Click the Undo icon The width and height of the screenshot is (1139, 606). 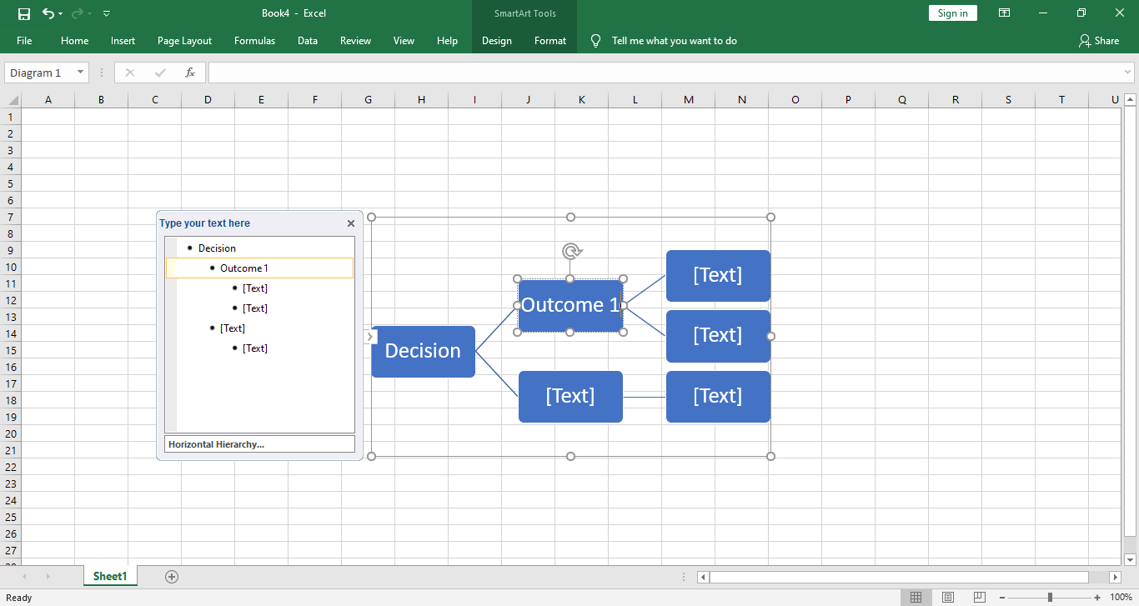(x=48, y=13)
